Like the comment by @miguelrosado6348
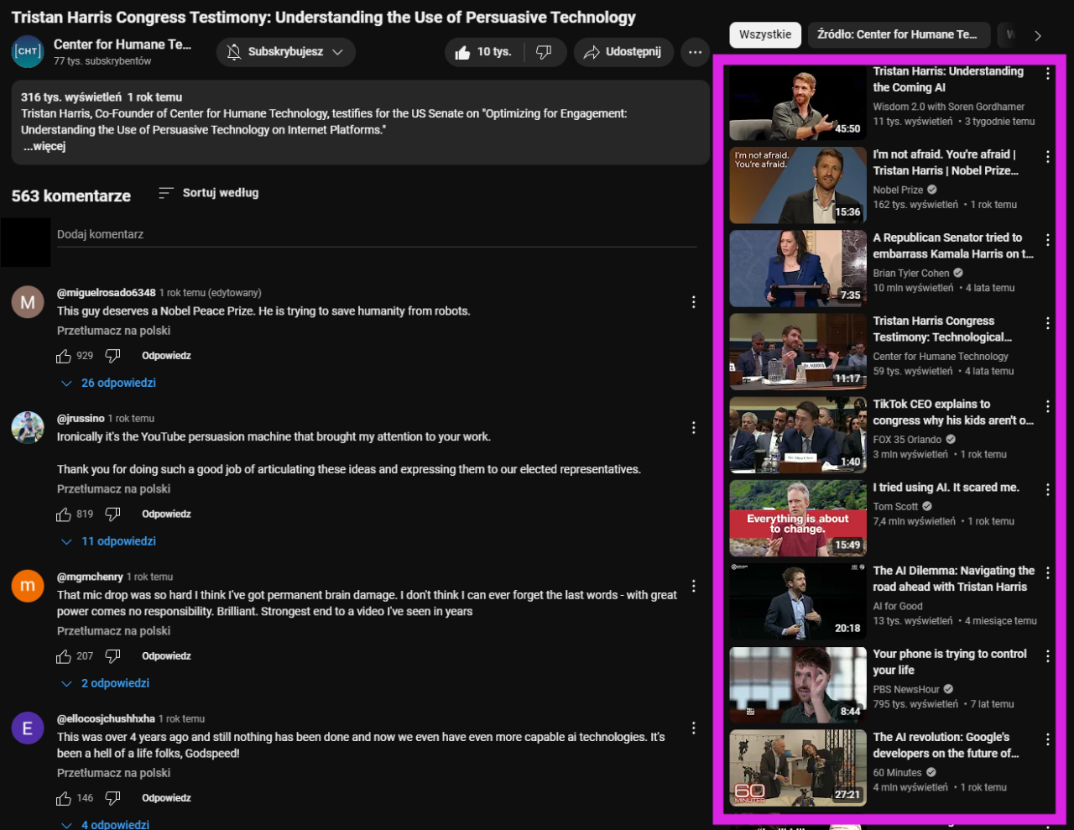The image size is (1074, 830). (x=64, y=357)
